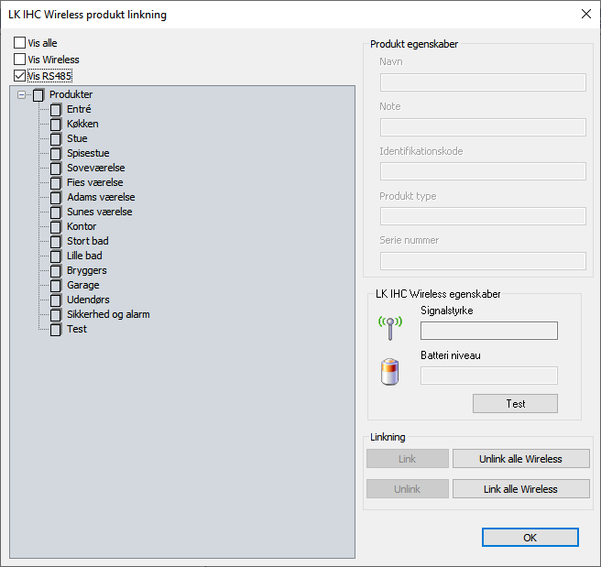Click the Navn input field

pos(483,82)
